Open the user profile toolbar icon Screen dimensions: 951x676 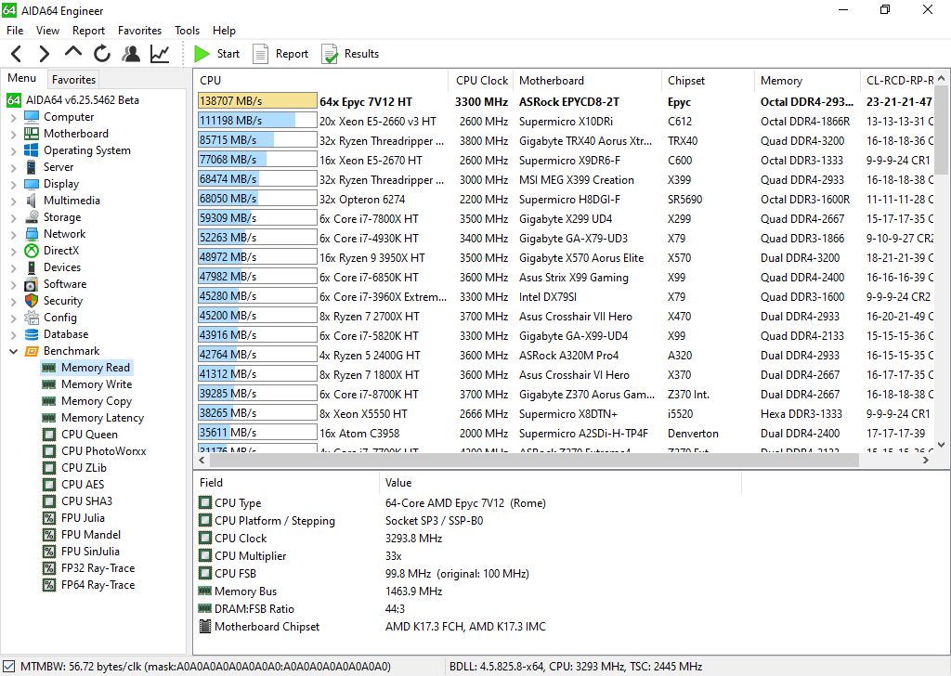click(130, 54)
